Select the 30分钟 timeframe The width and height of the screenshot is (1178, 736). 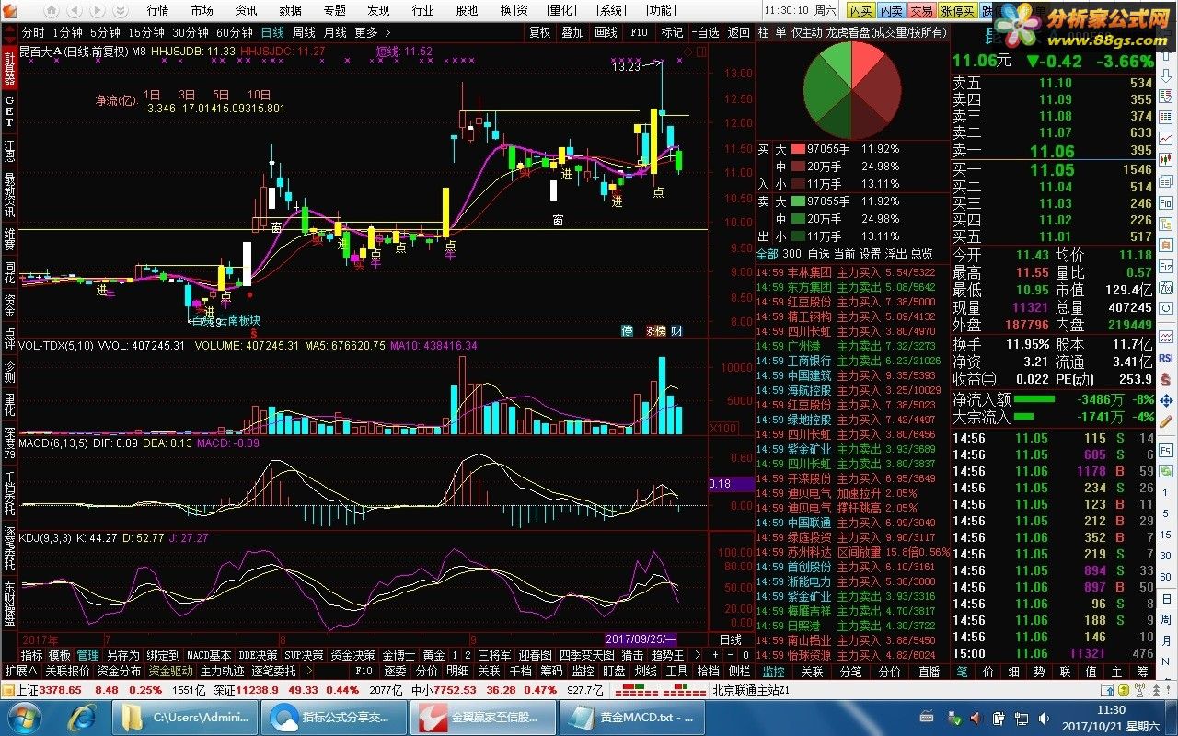click(x=191, y=32)
